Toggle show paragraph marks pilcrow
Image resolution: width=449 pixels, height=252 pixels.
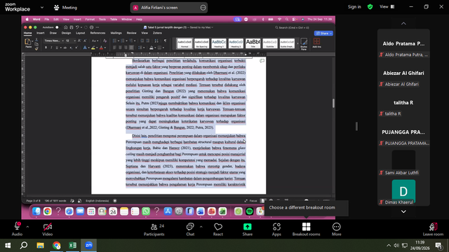[x=165, y=41]
